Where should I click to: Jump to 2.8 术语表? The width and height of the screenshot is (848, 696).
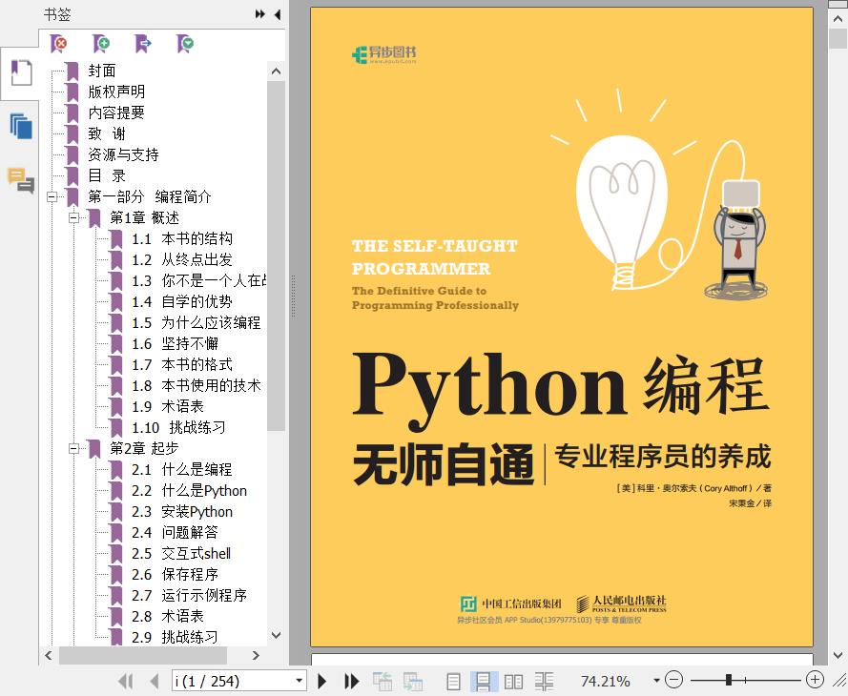coord(168,617)
